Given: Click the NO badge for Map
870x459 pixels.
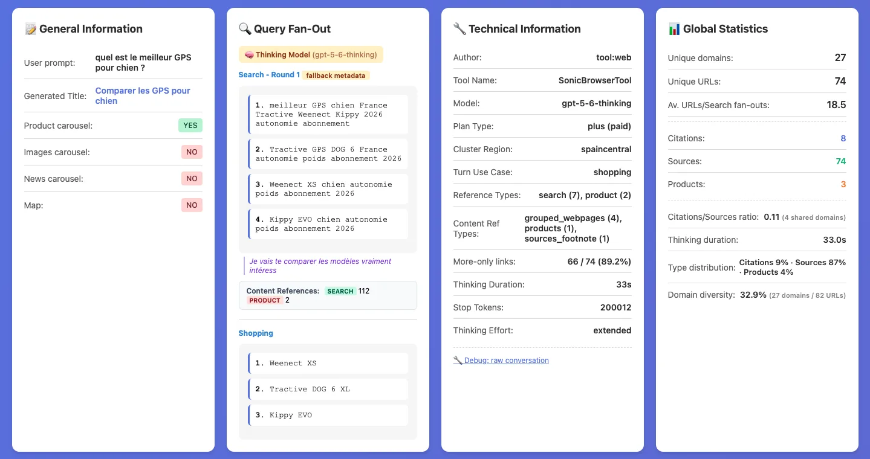Looking at the screenshot, I should tap(192, 205).
